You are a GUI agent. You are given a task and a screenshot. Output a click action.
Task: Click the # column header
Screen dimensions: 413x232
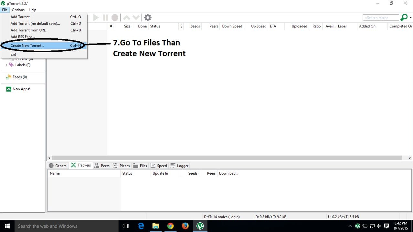111,26
